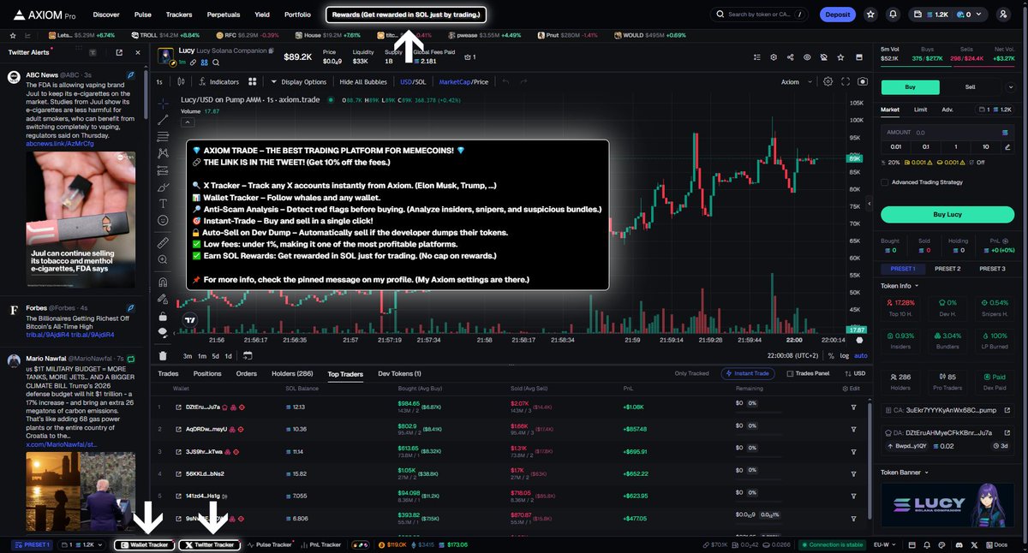This screenshot has width=1028, height=553.
Task: Open the Perpetuals menu
Action: (x=223, y=15)
